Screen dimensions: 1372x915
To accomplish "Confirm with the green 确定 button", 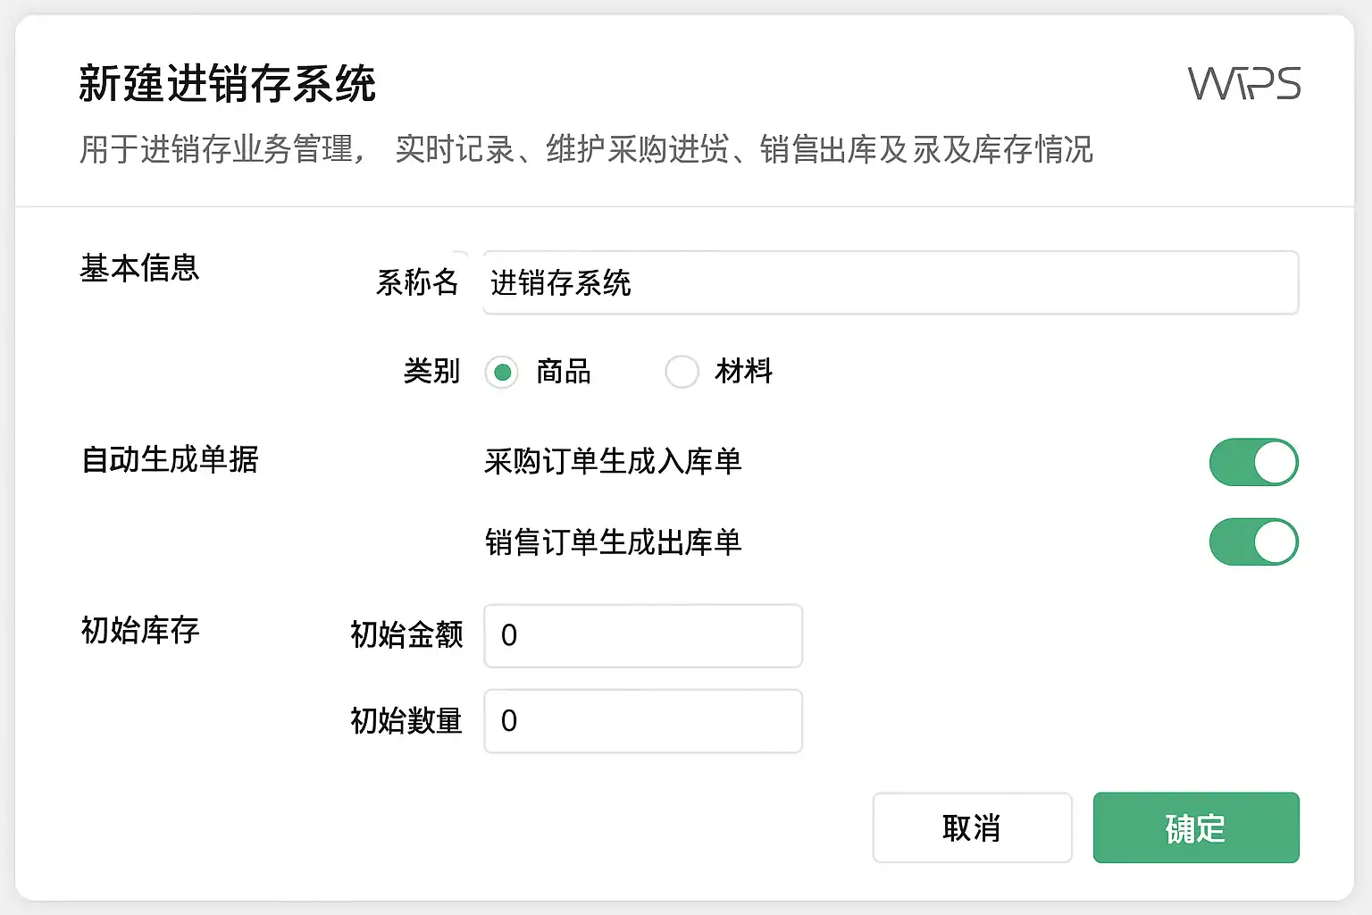I will pos(1195,827).
